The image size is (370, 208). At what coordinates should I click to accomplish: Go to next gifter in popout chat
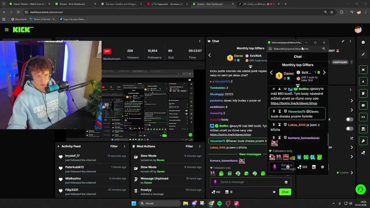tap(324, 73)
